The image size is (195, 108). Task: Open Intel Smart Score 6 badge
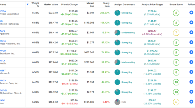click(x=176, y=102)
